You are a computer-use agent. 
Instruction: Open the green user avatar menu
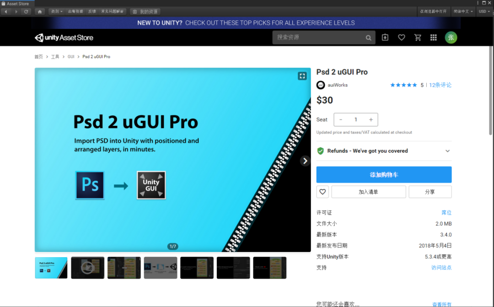click(x=451, y=38)
